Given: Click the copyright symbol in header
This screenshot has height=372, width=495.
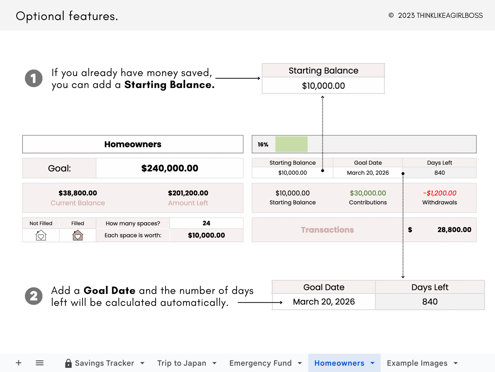Looking at the screenshot, I should click(391, 15).
